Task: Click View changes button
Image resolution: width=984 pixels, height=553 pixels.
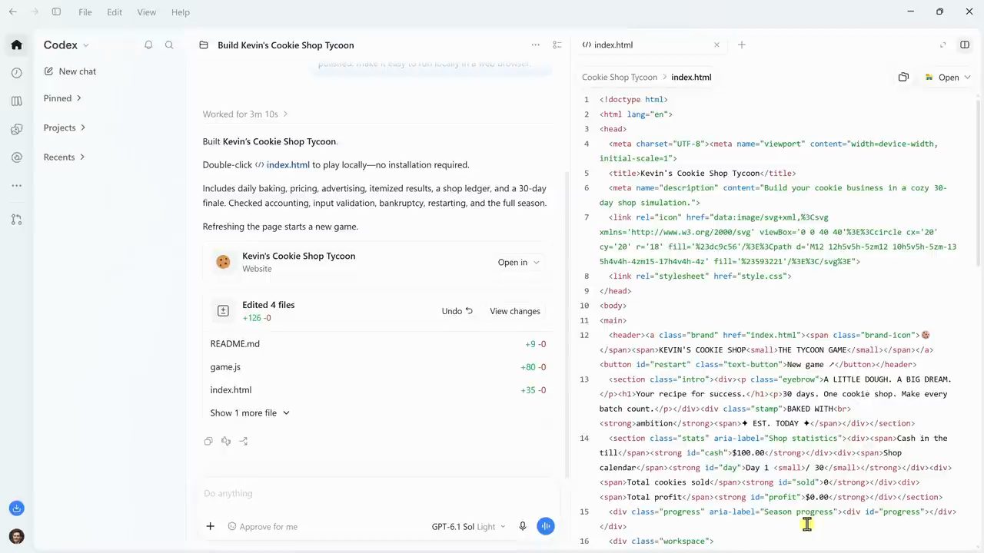Action: click(x=515, y=311)
